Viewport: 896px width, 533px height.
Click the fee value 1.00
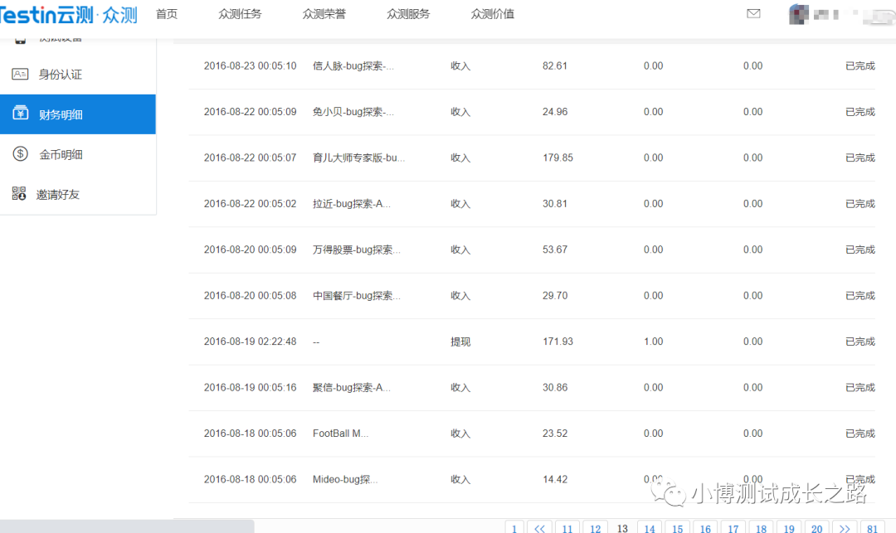point(653,342)
